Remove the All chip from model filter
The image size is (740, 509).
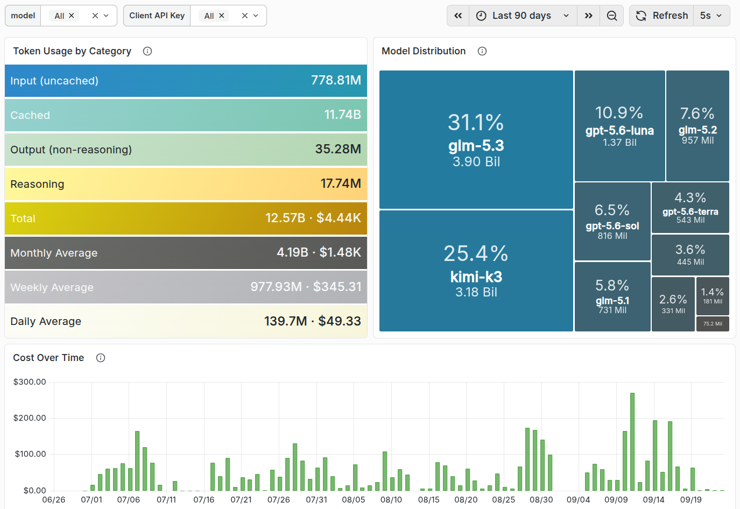click(72, 16)
